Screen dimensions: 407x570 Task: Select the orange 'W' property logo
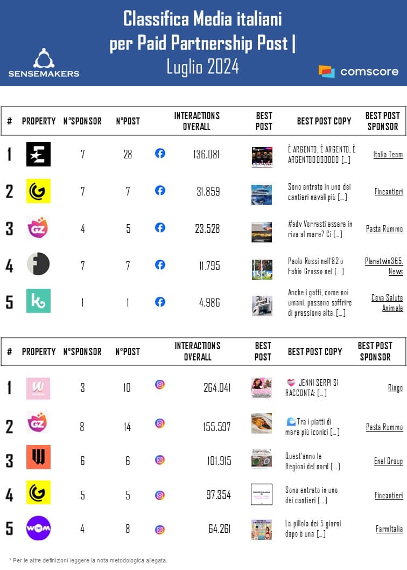(38, 457)
